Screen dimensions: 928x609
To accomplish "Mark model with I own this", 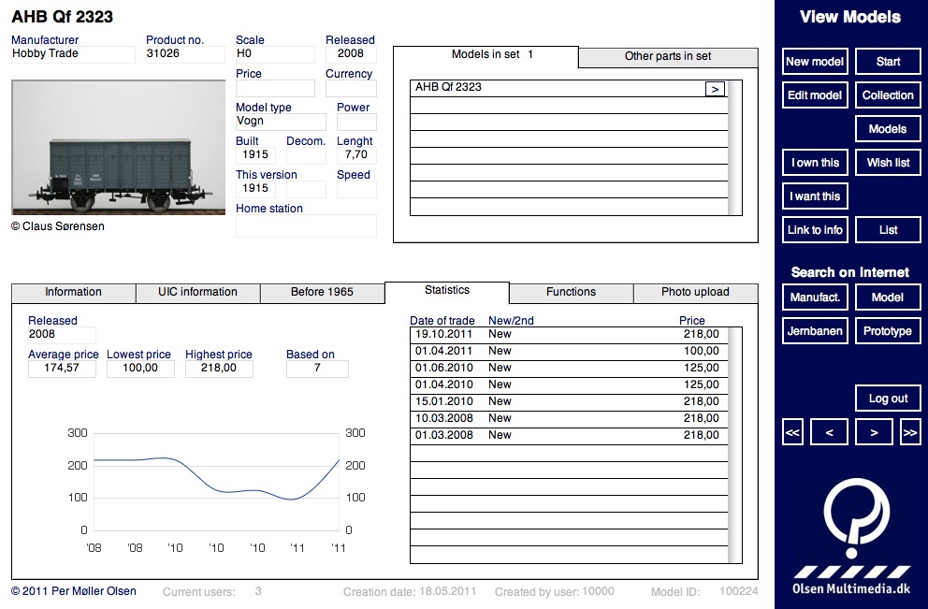I will tap(815, 163).
